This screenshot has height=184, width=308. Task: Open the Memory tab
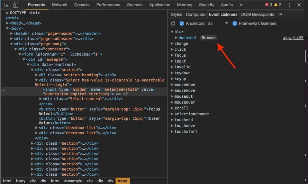pyautogui.click(x=184, y=5)
